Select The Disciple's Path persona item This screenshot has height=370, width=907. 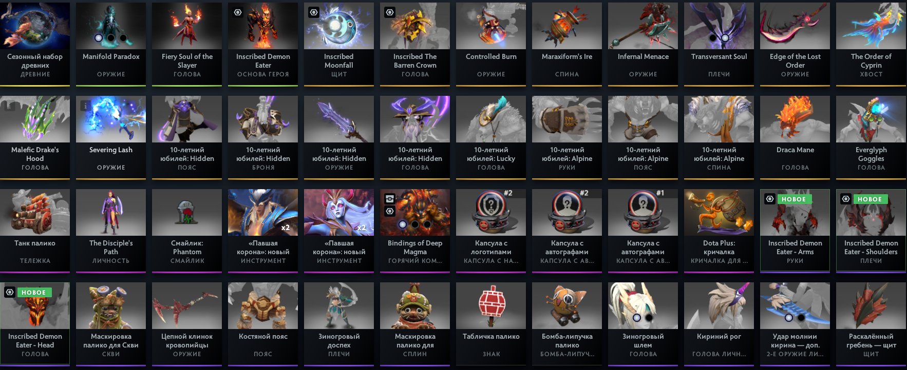[111, 231]
